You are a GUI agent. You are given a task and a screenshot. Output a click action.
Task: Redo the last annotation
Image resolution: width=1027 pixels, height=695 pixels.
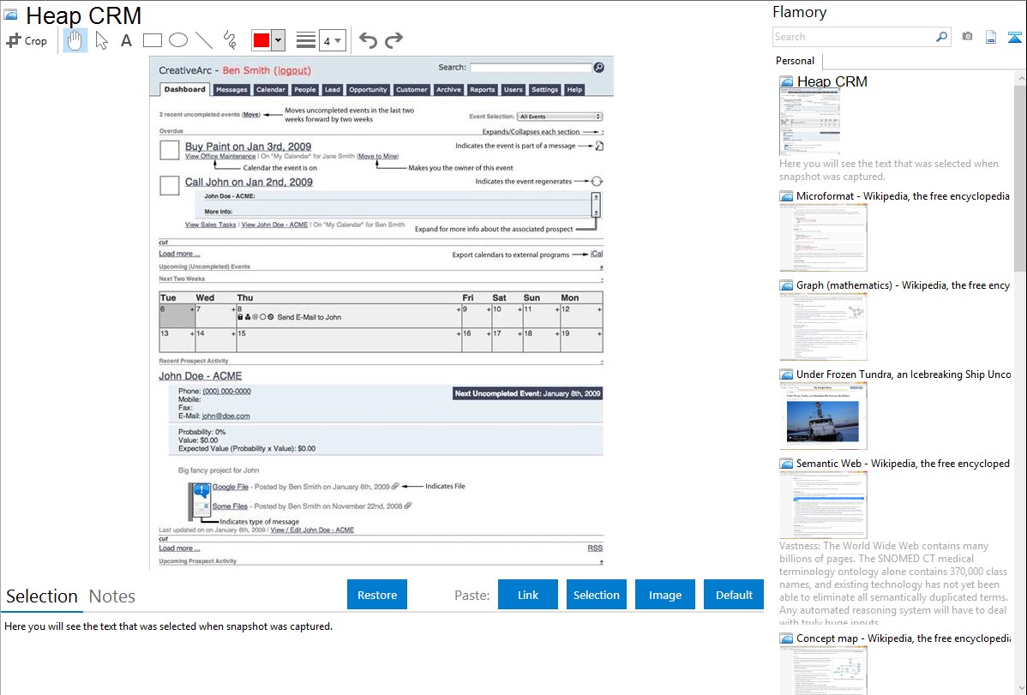(394, 40)
